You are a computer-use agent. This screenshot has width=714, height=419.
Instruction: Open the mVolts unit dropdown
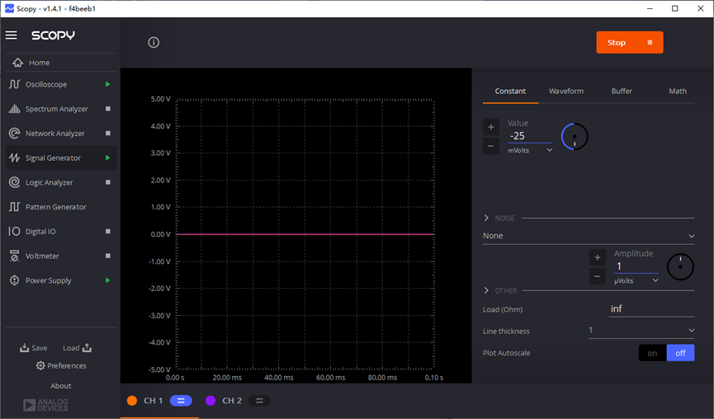(x=530, y=150)
